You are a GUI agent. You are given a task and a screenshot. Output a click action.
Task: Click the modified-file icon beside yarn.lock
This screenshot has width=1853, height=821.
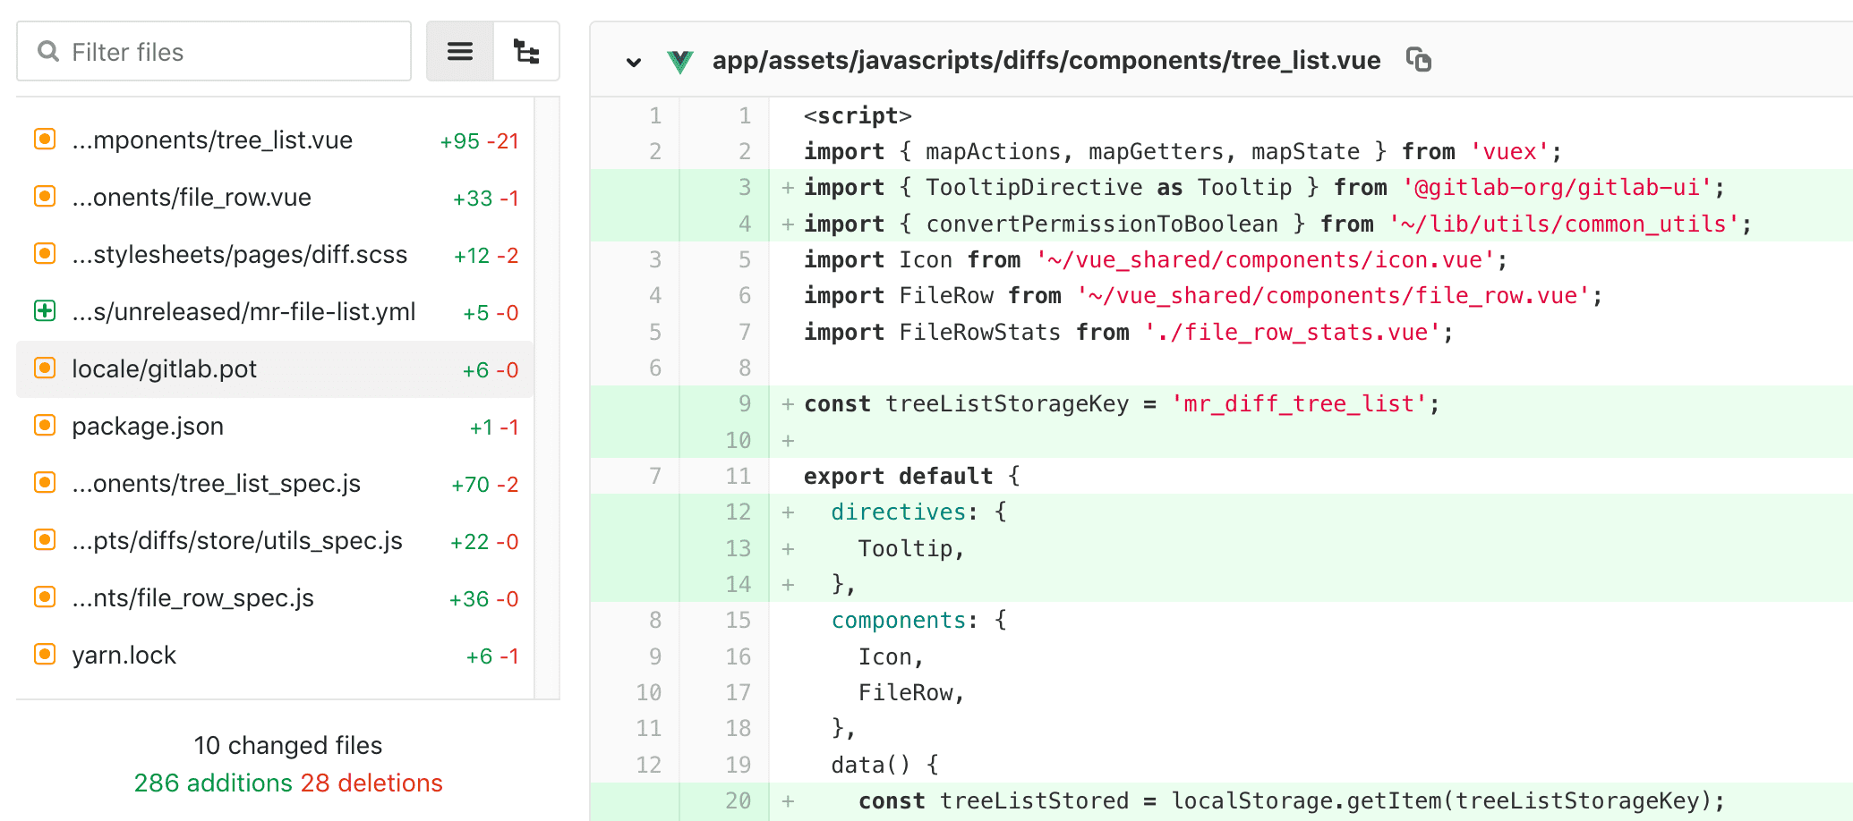point(44,654)
